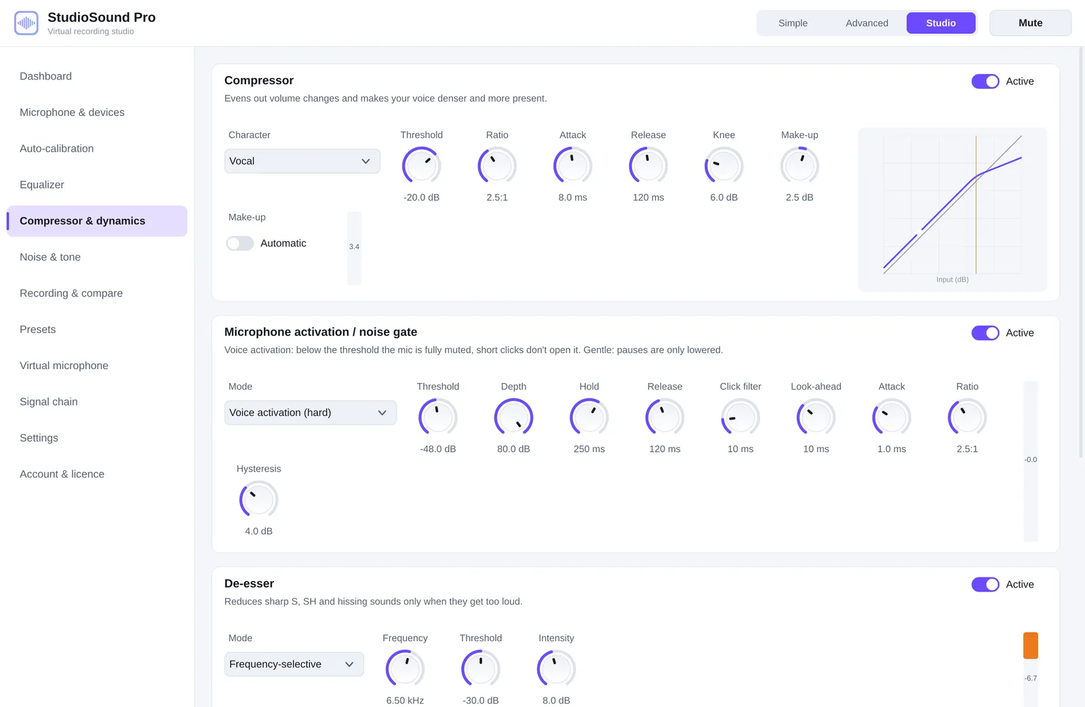Select the Advanced view tab
1085x707 pixels.
(x=867, y=23)
